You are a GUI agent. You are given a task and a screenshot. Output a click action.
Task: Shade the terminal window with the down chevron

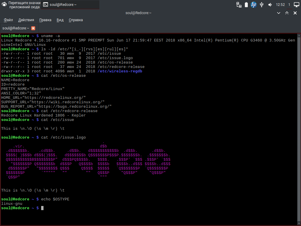[x=279, y=13]
